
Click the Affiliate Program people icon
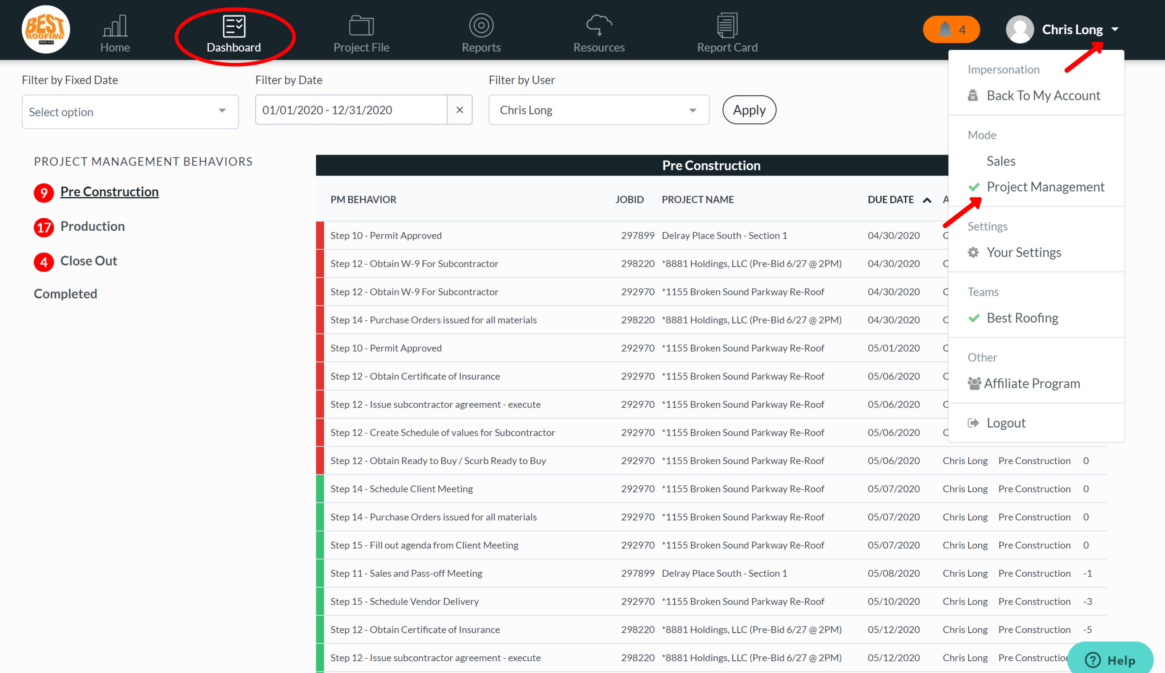tap(974, 383)
